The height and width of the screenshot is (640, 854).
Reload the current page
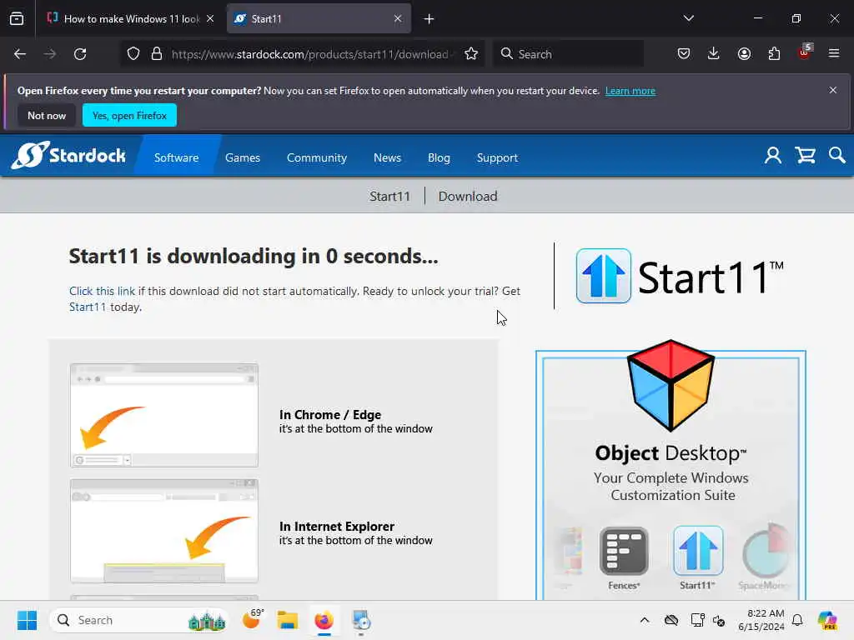click(x=80, y=54)
